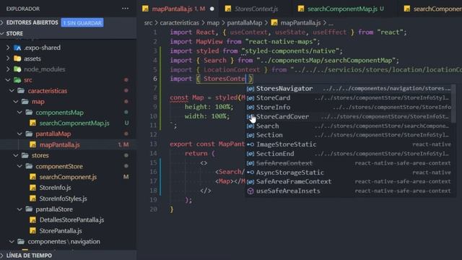Click JS icon in breadcrumb before mapPantalla.js
Image resolution: width=462 pixels, height=260 pixels.
click(x=274, y=22)
